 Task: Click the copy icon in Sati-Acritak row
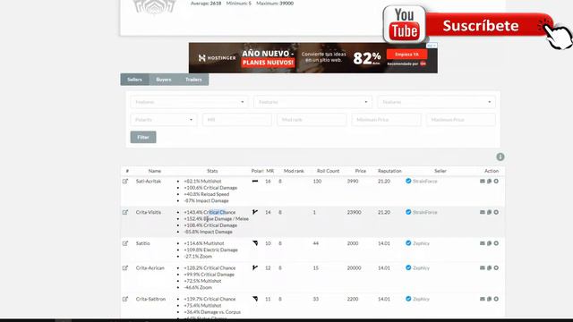pos(489,181)
